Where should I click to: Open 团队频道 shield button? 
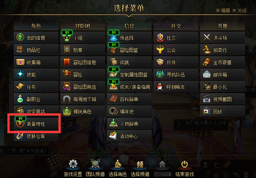[x=95, y=168]
